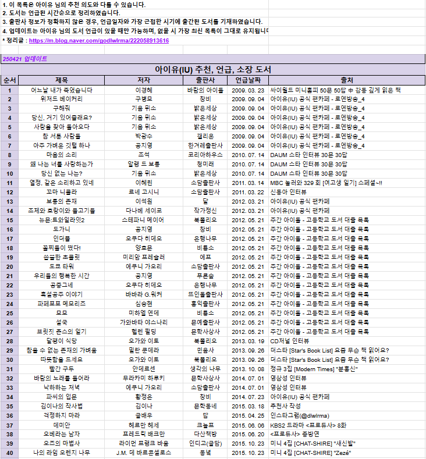
Task: Click the '출판사' column header
Action: (205, 80)
